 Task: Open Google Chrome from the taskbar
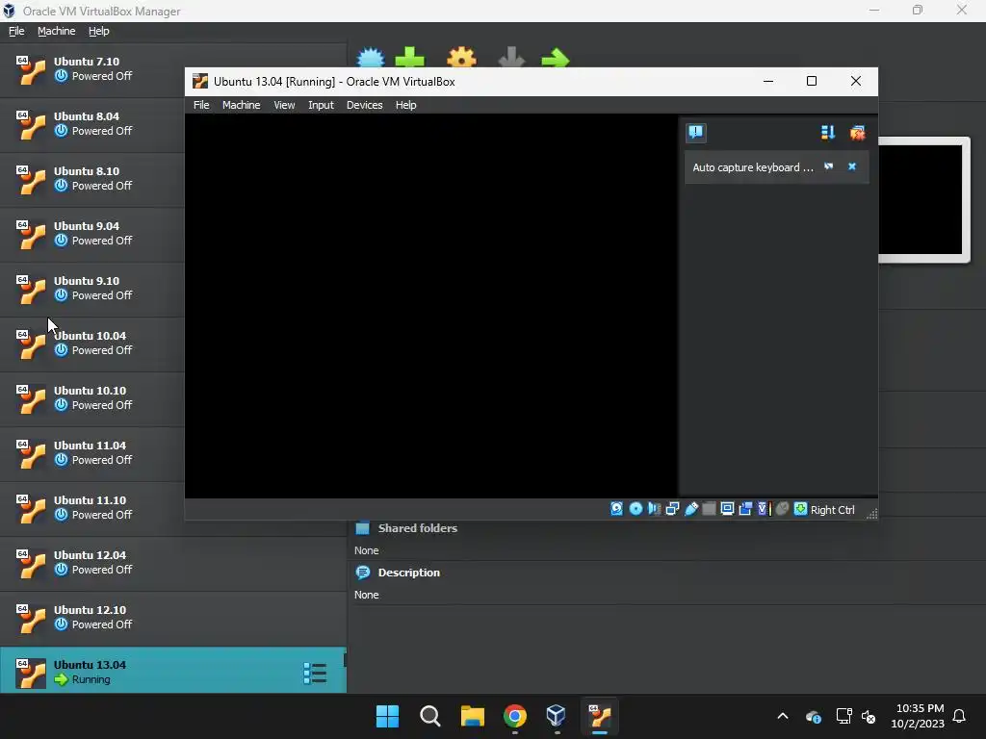click(515, 716)
